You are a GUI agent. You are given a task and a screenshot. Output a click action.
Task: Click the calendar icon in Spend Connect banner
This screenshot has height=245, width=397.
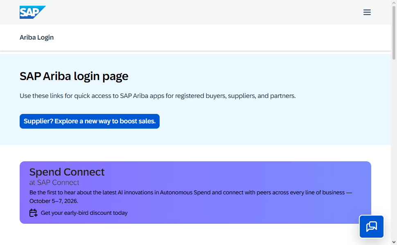tap(33, 213)
